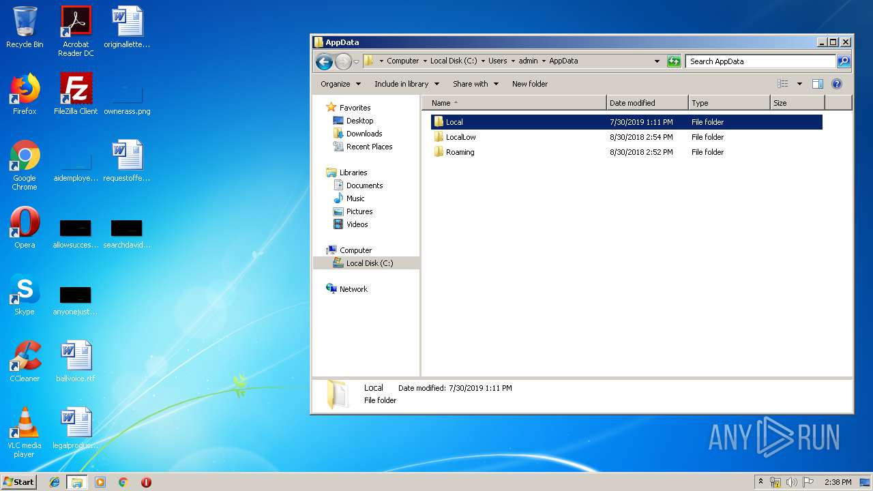The height and width of the screenshot is (491, 873).
Task: Click the Start button
Action: (19, 482)
